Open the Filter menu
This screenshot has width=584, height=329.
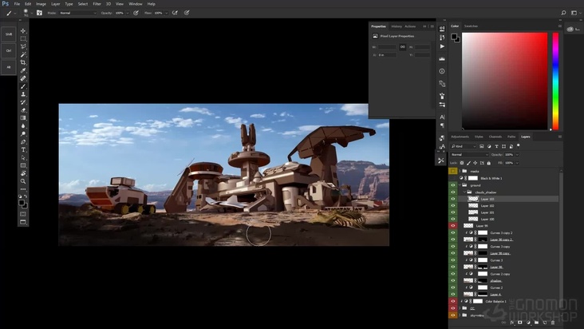(x=97, y=4)
